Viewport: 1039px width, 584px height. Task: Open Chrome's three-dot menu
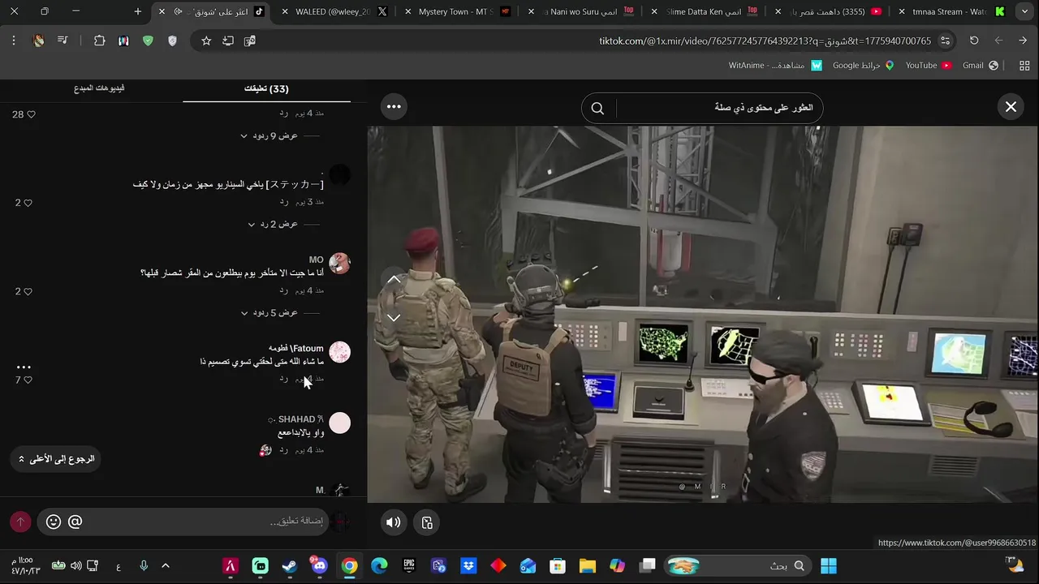point(14,41)
